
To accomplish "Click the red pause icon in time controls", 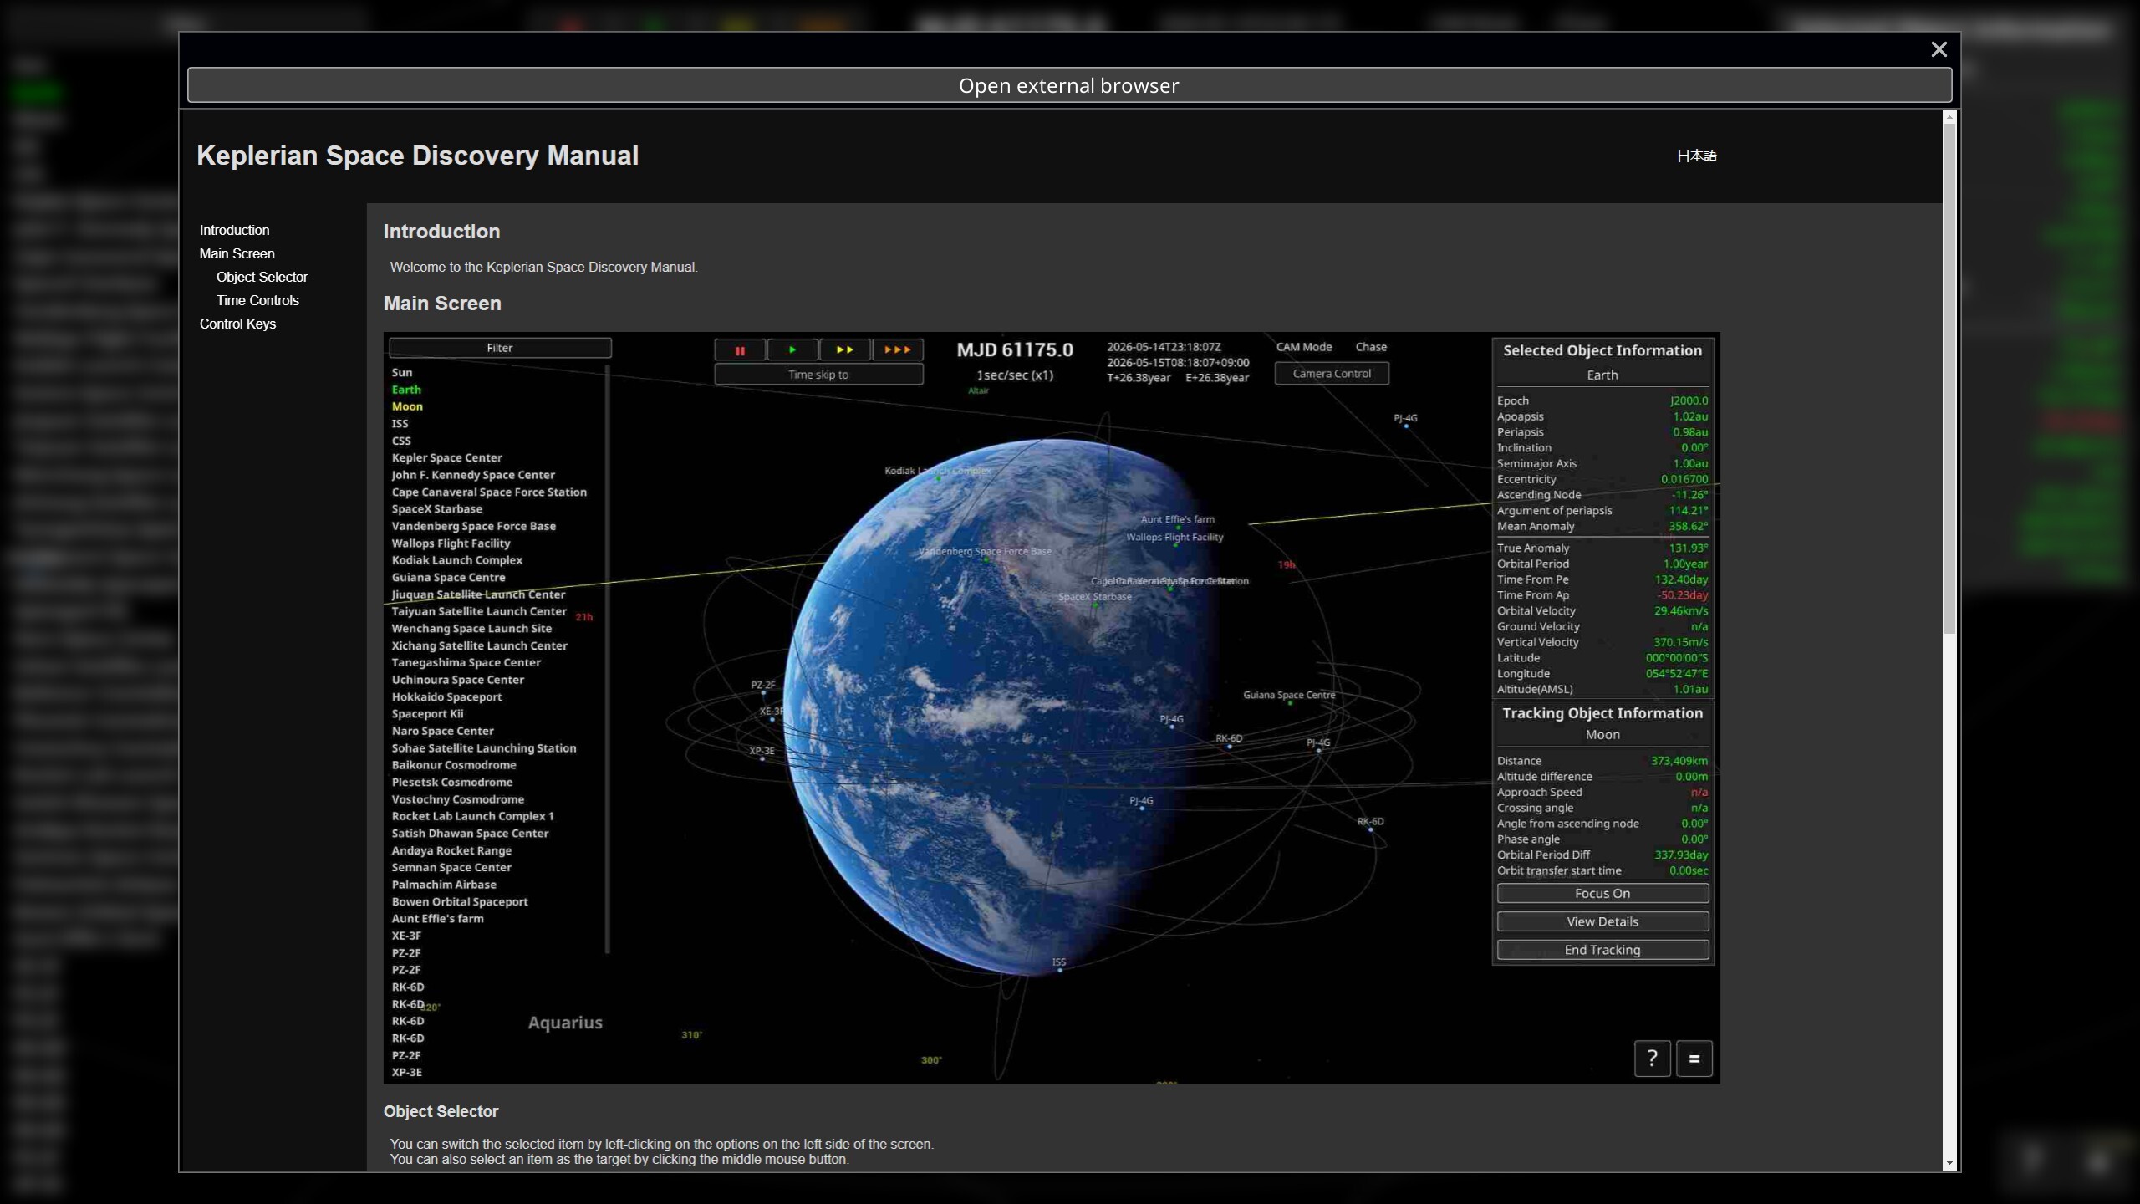I will [740, 350].
